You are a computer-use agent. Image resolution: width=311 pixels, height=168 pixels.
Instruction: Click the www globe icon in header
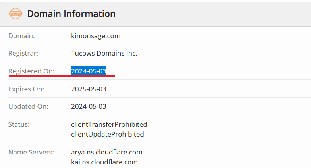pos(15,14)
